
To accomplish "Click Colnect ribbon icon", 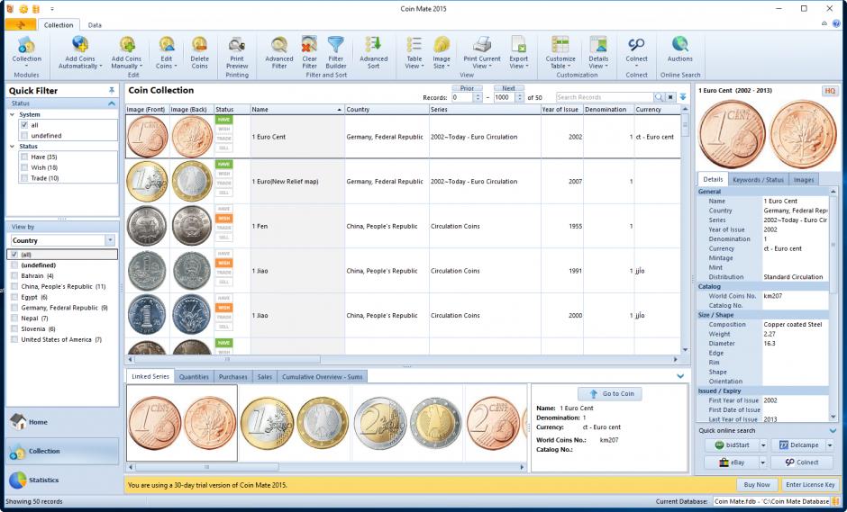I will [x=636, y=45].
